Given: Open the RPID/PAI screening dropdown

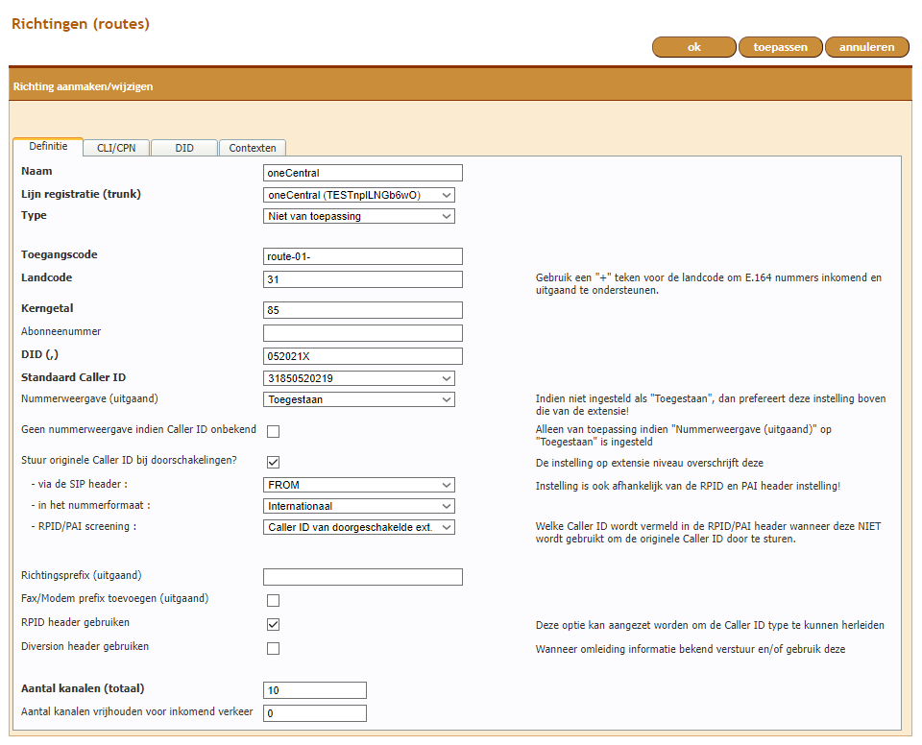Looking at the screenshot, I should tap(358, 527).
